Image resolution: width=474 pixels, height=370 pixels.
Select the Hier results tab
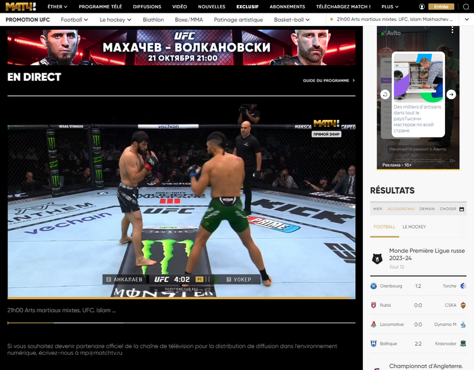tap(377, 209)
